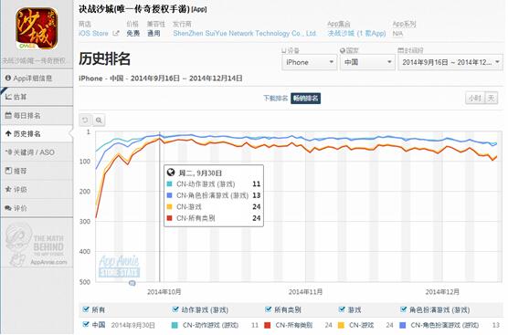
Task: Open the date range dropdown
Action: click(x=450, y=62)
